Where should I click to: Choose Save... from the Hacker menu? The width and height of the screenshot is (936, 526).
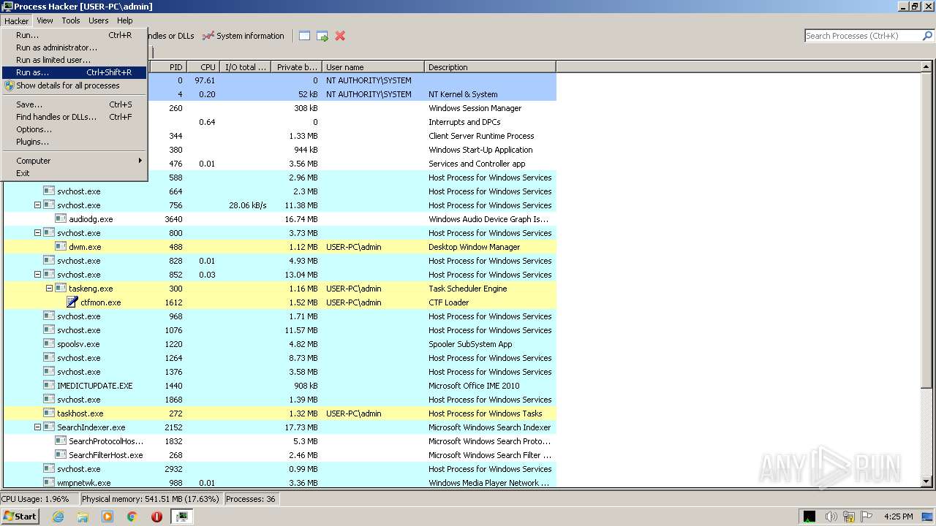[x=74, y=104]
